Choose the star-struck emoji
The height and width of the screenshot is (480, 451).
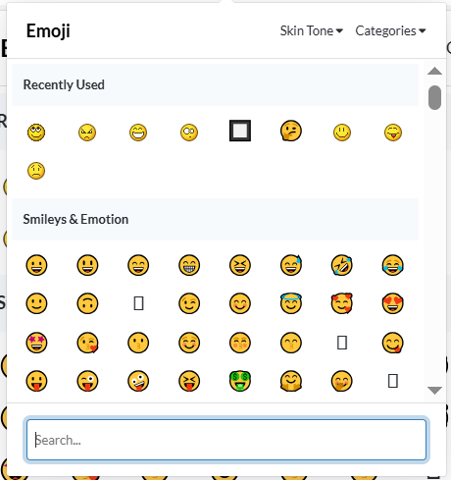point(36,343)
